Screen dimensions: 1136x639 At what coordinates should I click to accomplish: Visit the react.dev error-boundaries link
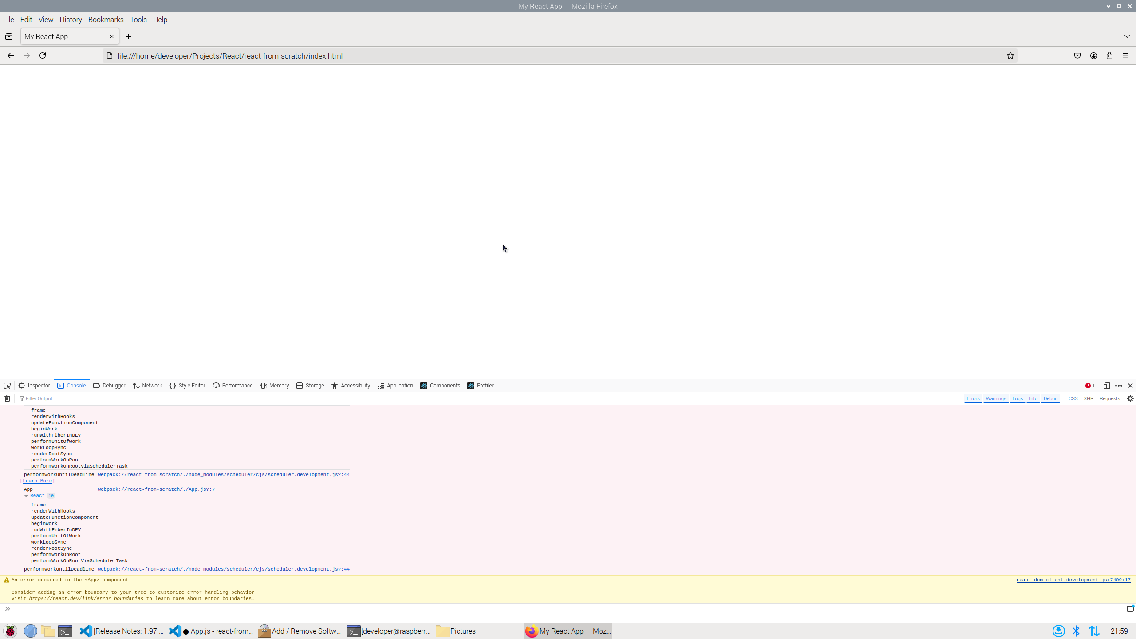point(86,599)
